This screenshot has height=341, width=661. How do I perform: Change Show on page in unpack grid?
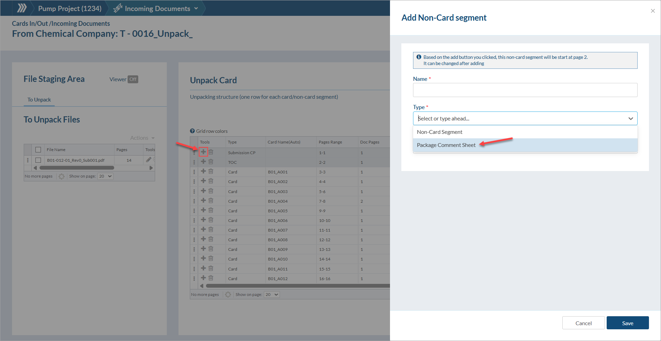pyautogui.click(x=272, y=295)
